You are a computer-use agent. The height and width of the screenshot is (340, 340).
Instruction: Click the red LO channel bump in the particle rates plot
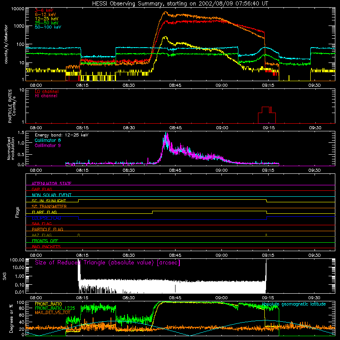coord(267,115)
